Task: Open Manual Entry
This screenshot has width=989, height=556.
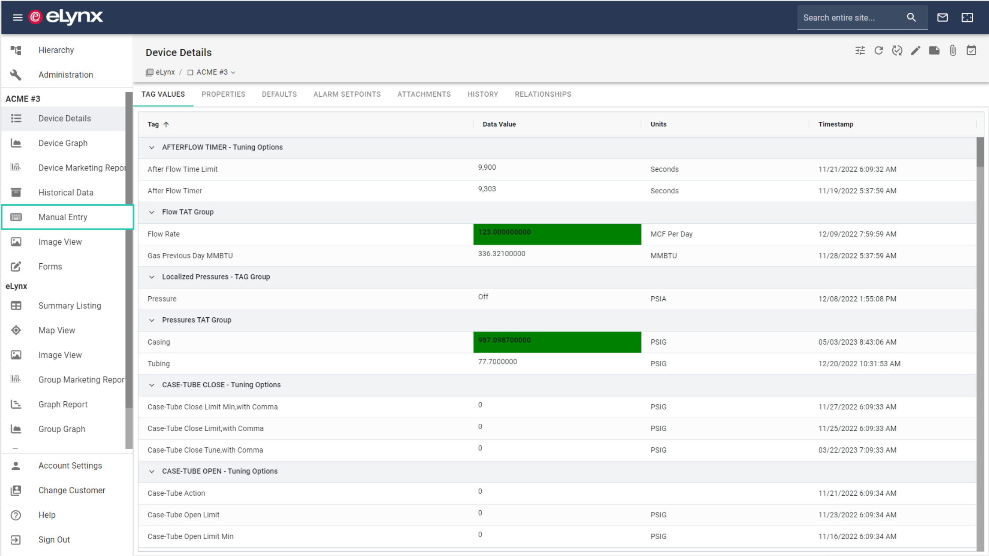Action: [x=68, y=217]
